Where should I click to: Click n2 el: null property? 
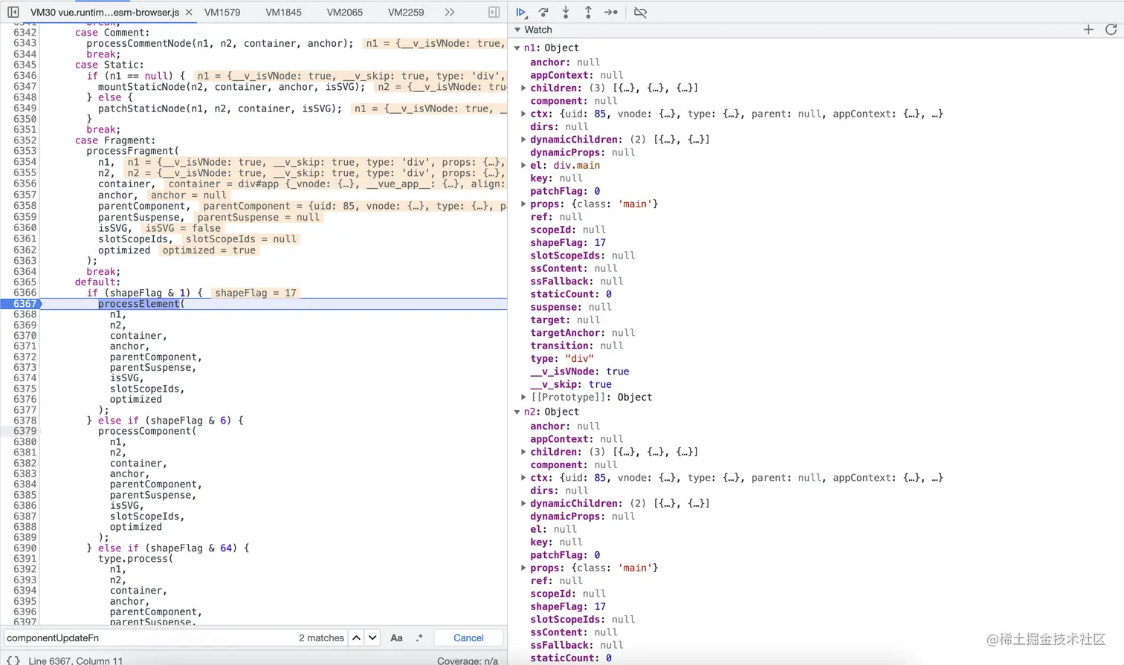point(553,529)
